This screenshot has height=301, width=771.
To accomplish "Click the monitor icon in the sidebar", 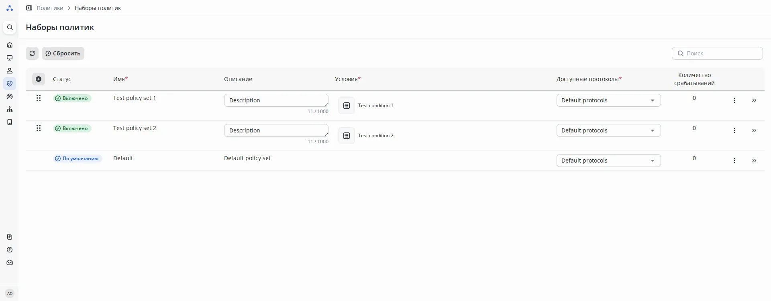I will pos(10,58).
